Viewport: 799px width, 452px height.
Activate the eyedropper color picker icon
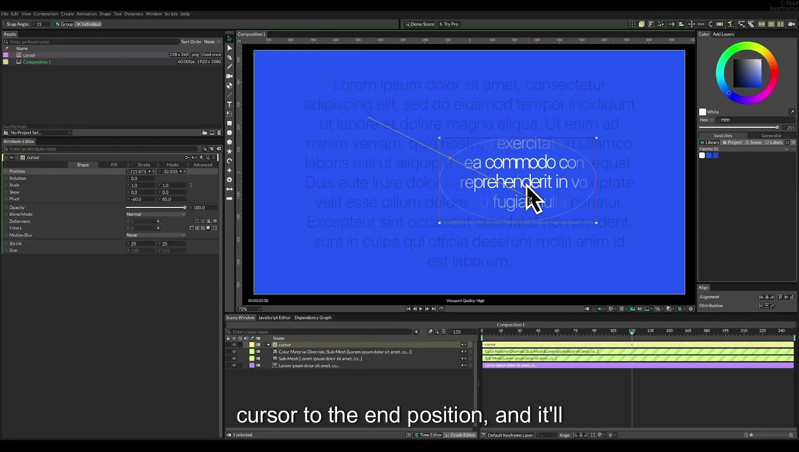point(792,112)
